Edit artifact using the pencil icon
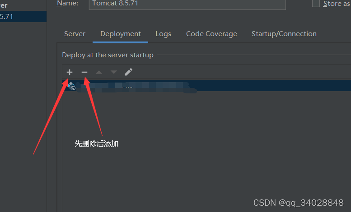The height and width of the screenshot is (212, 351). click(x=128, y=72)
